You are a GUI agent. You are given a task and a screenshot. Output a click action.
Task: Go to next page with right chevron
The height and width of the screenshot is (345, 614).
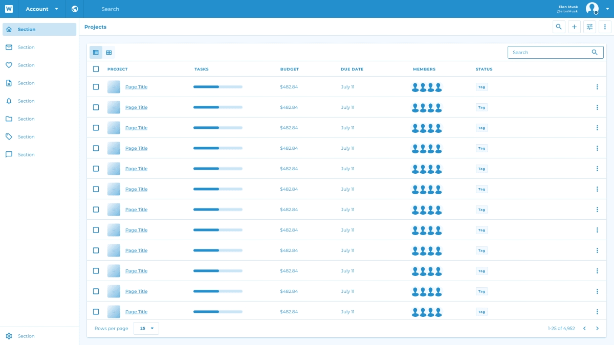[x=597, y=328]
